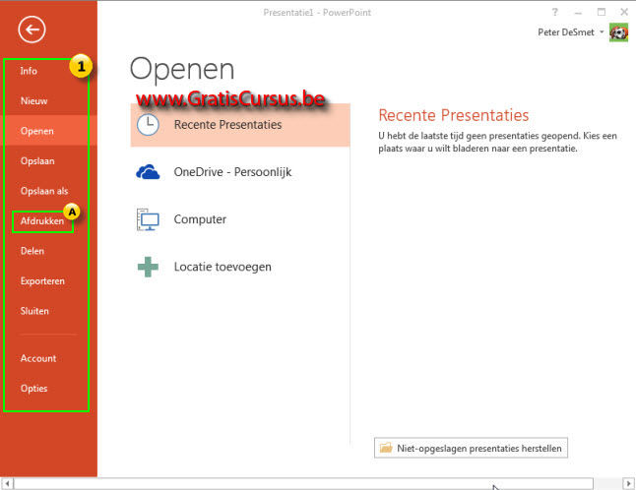The image size is (636, 490).
Task: Click Niet-opgeslagen presentaties herstellen button
Action: tap(471, 448)
